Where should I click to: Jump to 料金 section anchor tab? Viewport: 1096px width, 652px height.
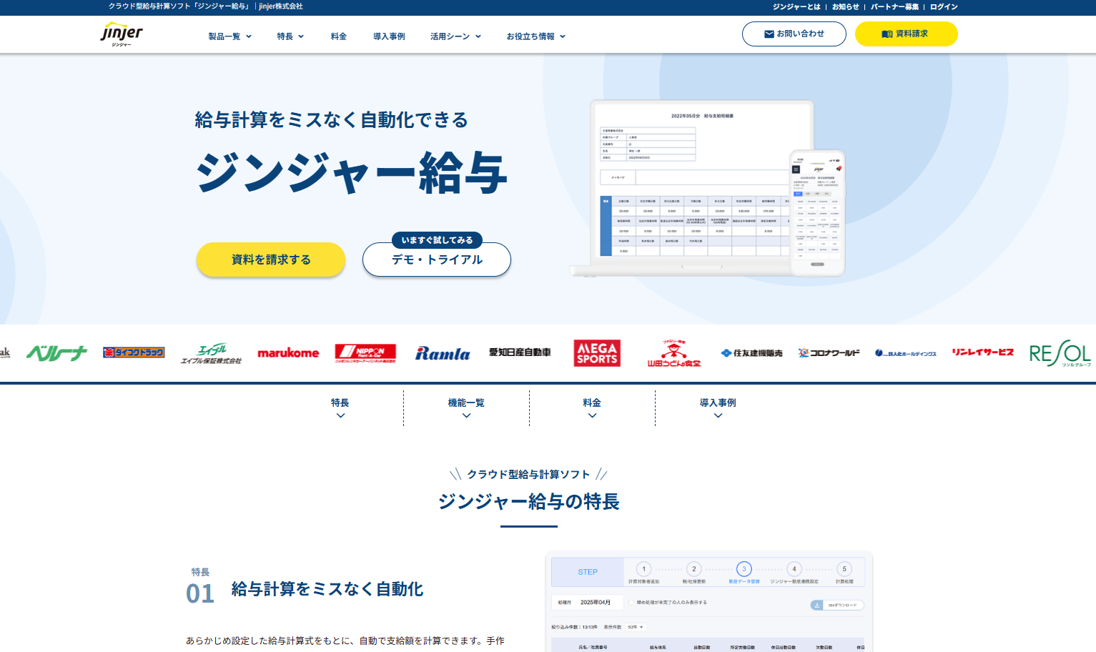click(592, 408)
